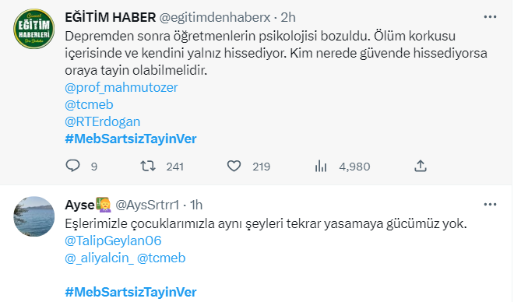The height and width of the screenshot is (302, 514).
Task: Open more options on EĞİTİM HABER tweet
Action: click(490, 16)
